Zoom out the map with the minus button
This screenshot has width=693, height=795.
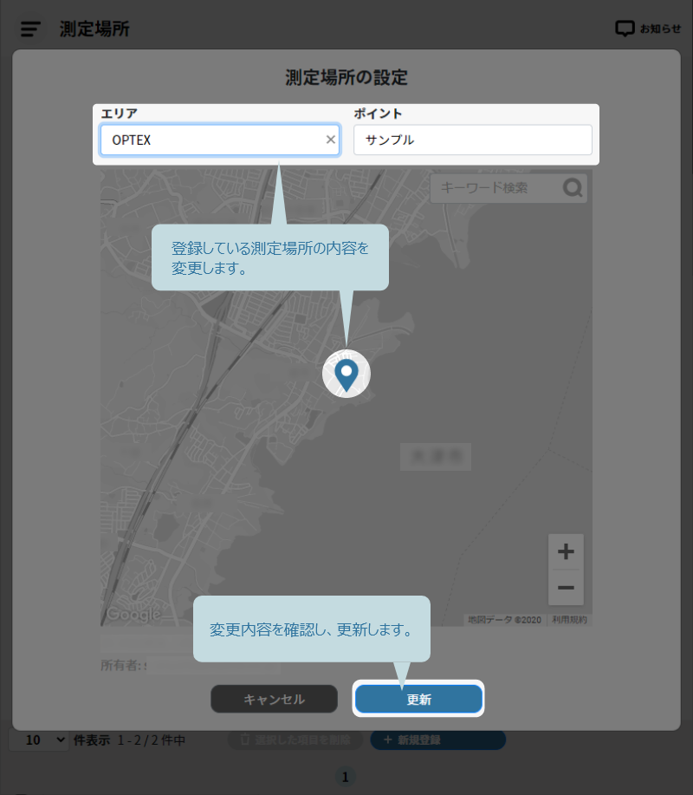click(x=566, y=588)
